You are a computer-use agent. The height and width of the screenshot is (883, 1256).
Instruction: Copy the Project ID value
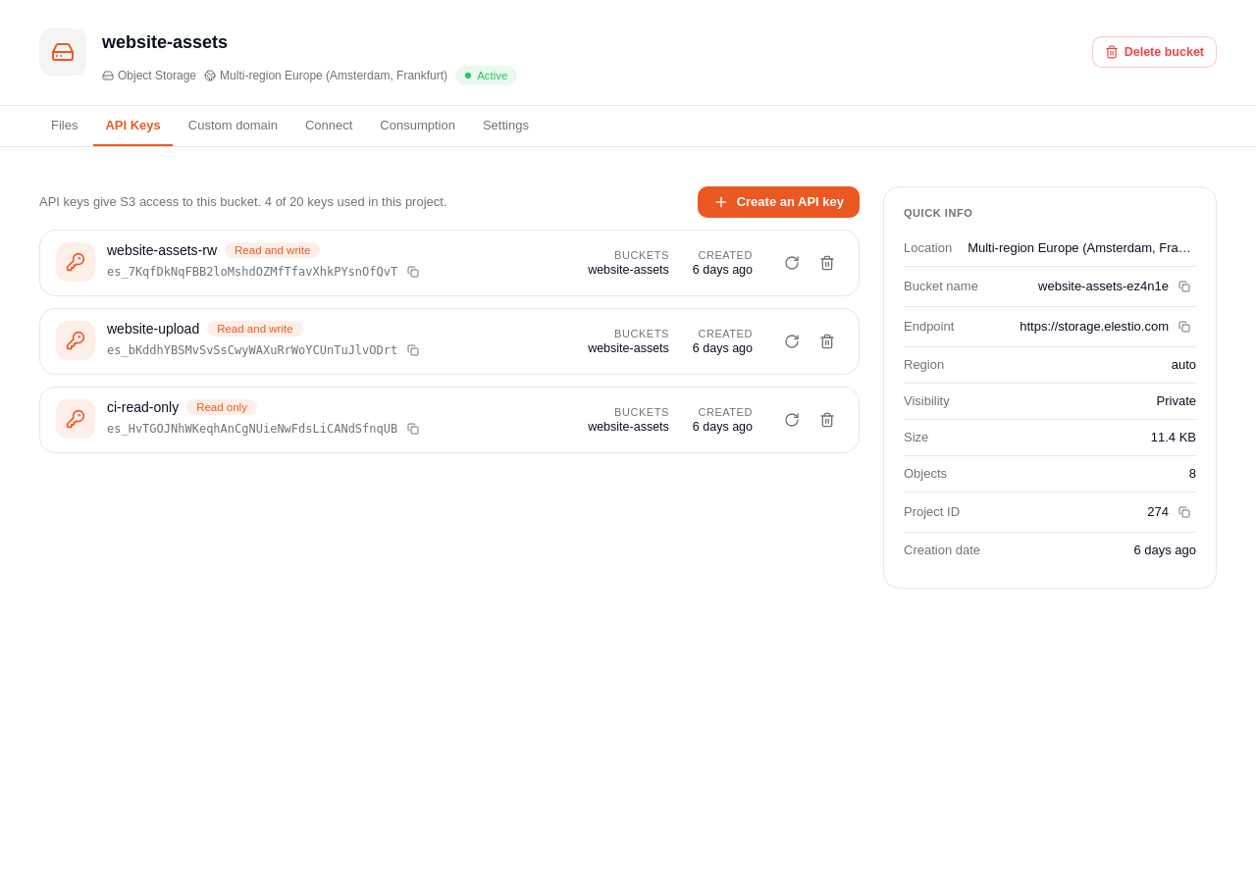[1184, 512]
